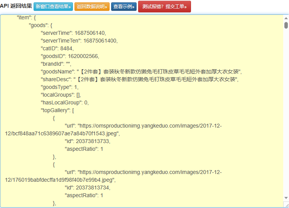The height and width of the screenshot is (208, 289).
Task: Click the "serverTime": 1687506140 line
Action: 73,33
